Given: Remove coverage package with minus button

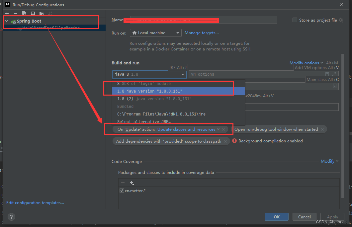Looking at the screenshot, I should [x=123, y=183].
